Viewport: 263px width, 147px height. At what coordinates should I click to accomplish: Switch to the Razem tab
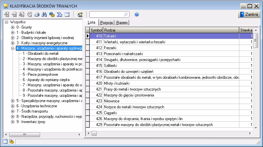point(122,23)
